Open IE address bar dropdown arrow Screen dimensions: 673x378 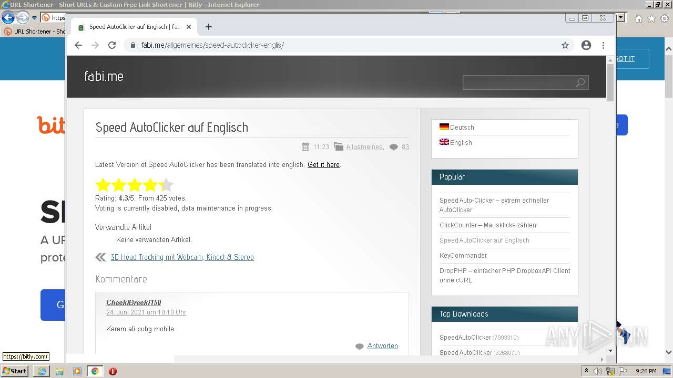click(x=621, y=17)
